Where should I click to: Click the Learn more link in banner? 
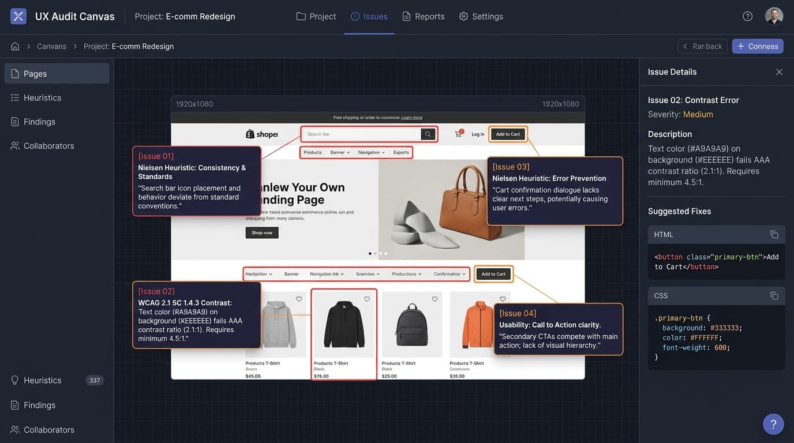412,118
